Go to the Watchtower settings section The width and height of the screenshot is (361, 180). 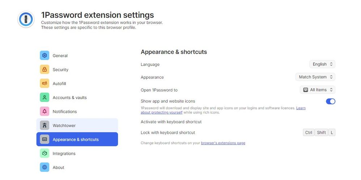tap(77, 125)
